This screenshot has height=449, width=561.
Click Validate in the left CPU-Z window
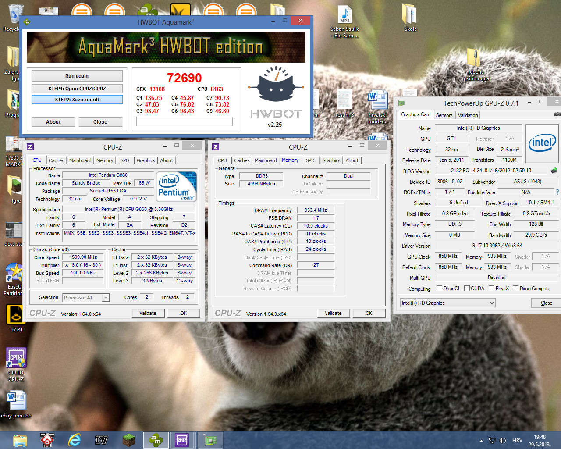pyautogui.click(x=148, y=313)
